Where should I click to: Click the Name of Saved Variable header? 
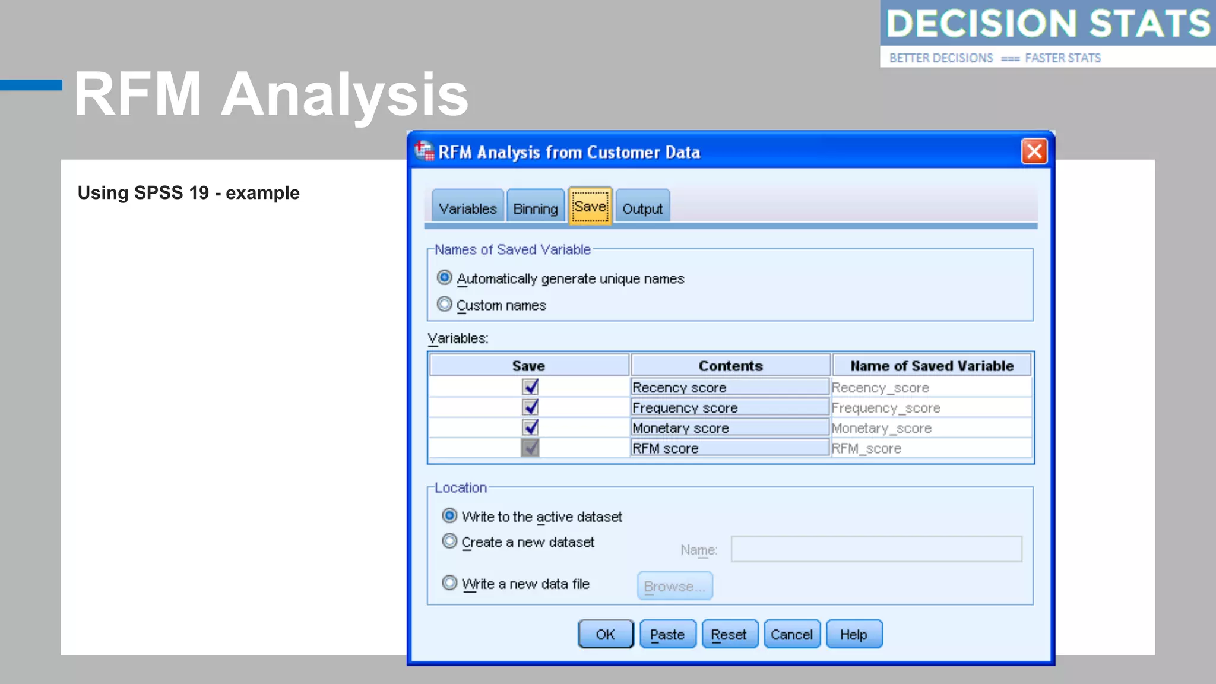pyautogui.click(x=932, y=365)
